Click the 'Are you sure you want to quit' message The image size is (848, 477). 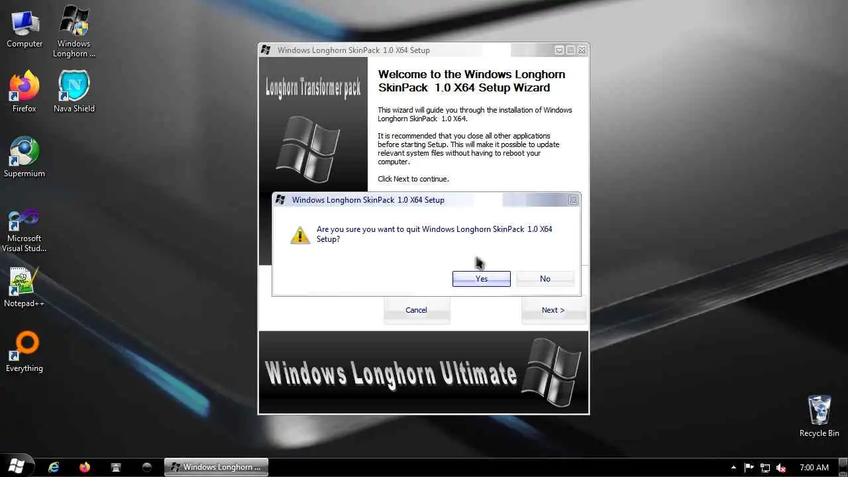point(435,234)
